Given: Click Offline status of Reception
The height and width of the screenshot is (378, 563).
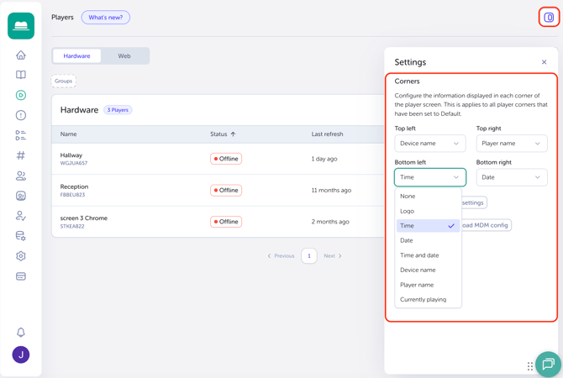Looking at the screenshot, I should pos(226,190).
